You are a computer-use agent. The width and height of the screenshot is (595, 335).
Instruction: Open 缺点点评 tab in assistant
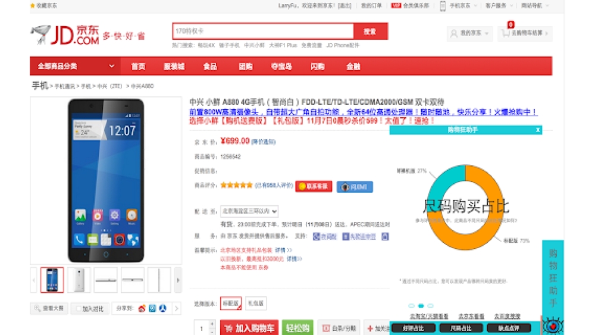pyautogui.click(x=509, y=328)
